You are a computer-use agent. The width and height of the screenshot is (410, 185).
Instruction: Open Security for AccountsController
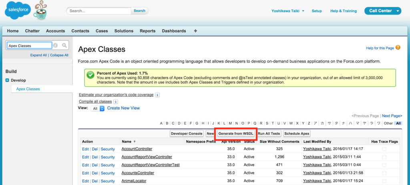[x=108, y=173]
